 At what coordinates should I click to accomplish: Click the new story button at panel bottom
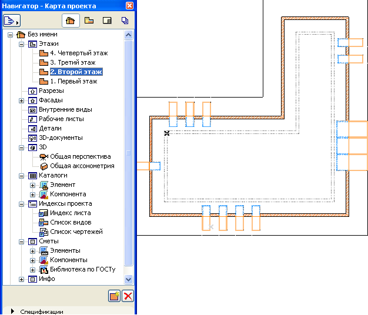pyautogui.click(x=115, y=296)
